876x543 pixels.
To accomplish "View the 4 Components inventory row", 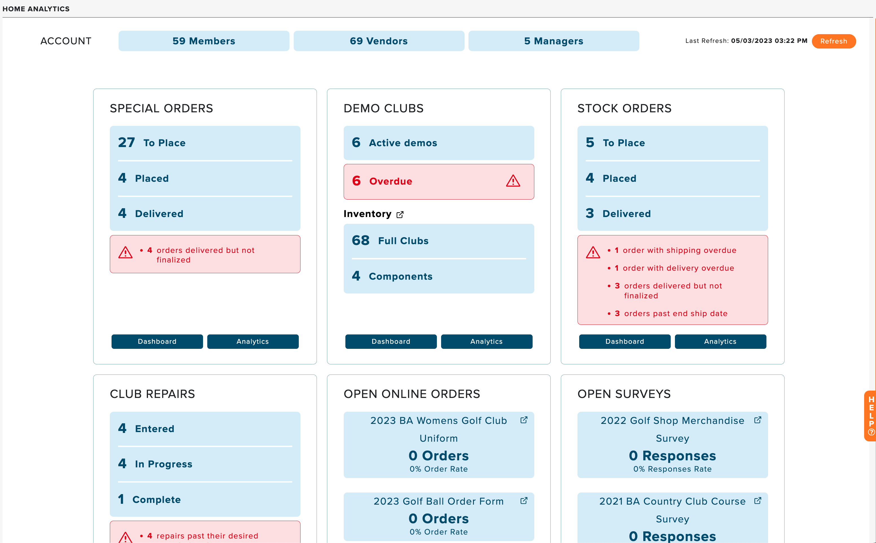I will click(439, 276).
